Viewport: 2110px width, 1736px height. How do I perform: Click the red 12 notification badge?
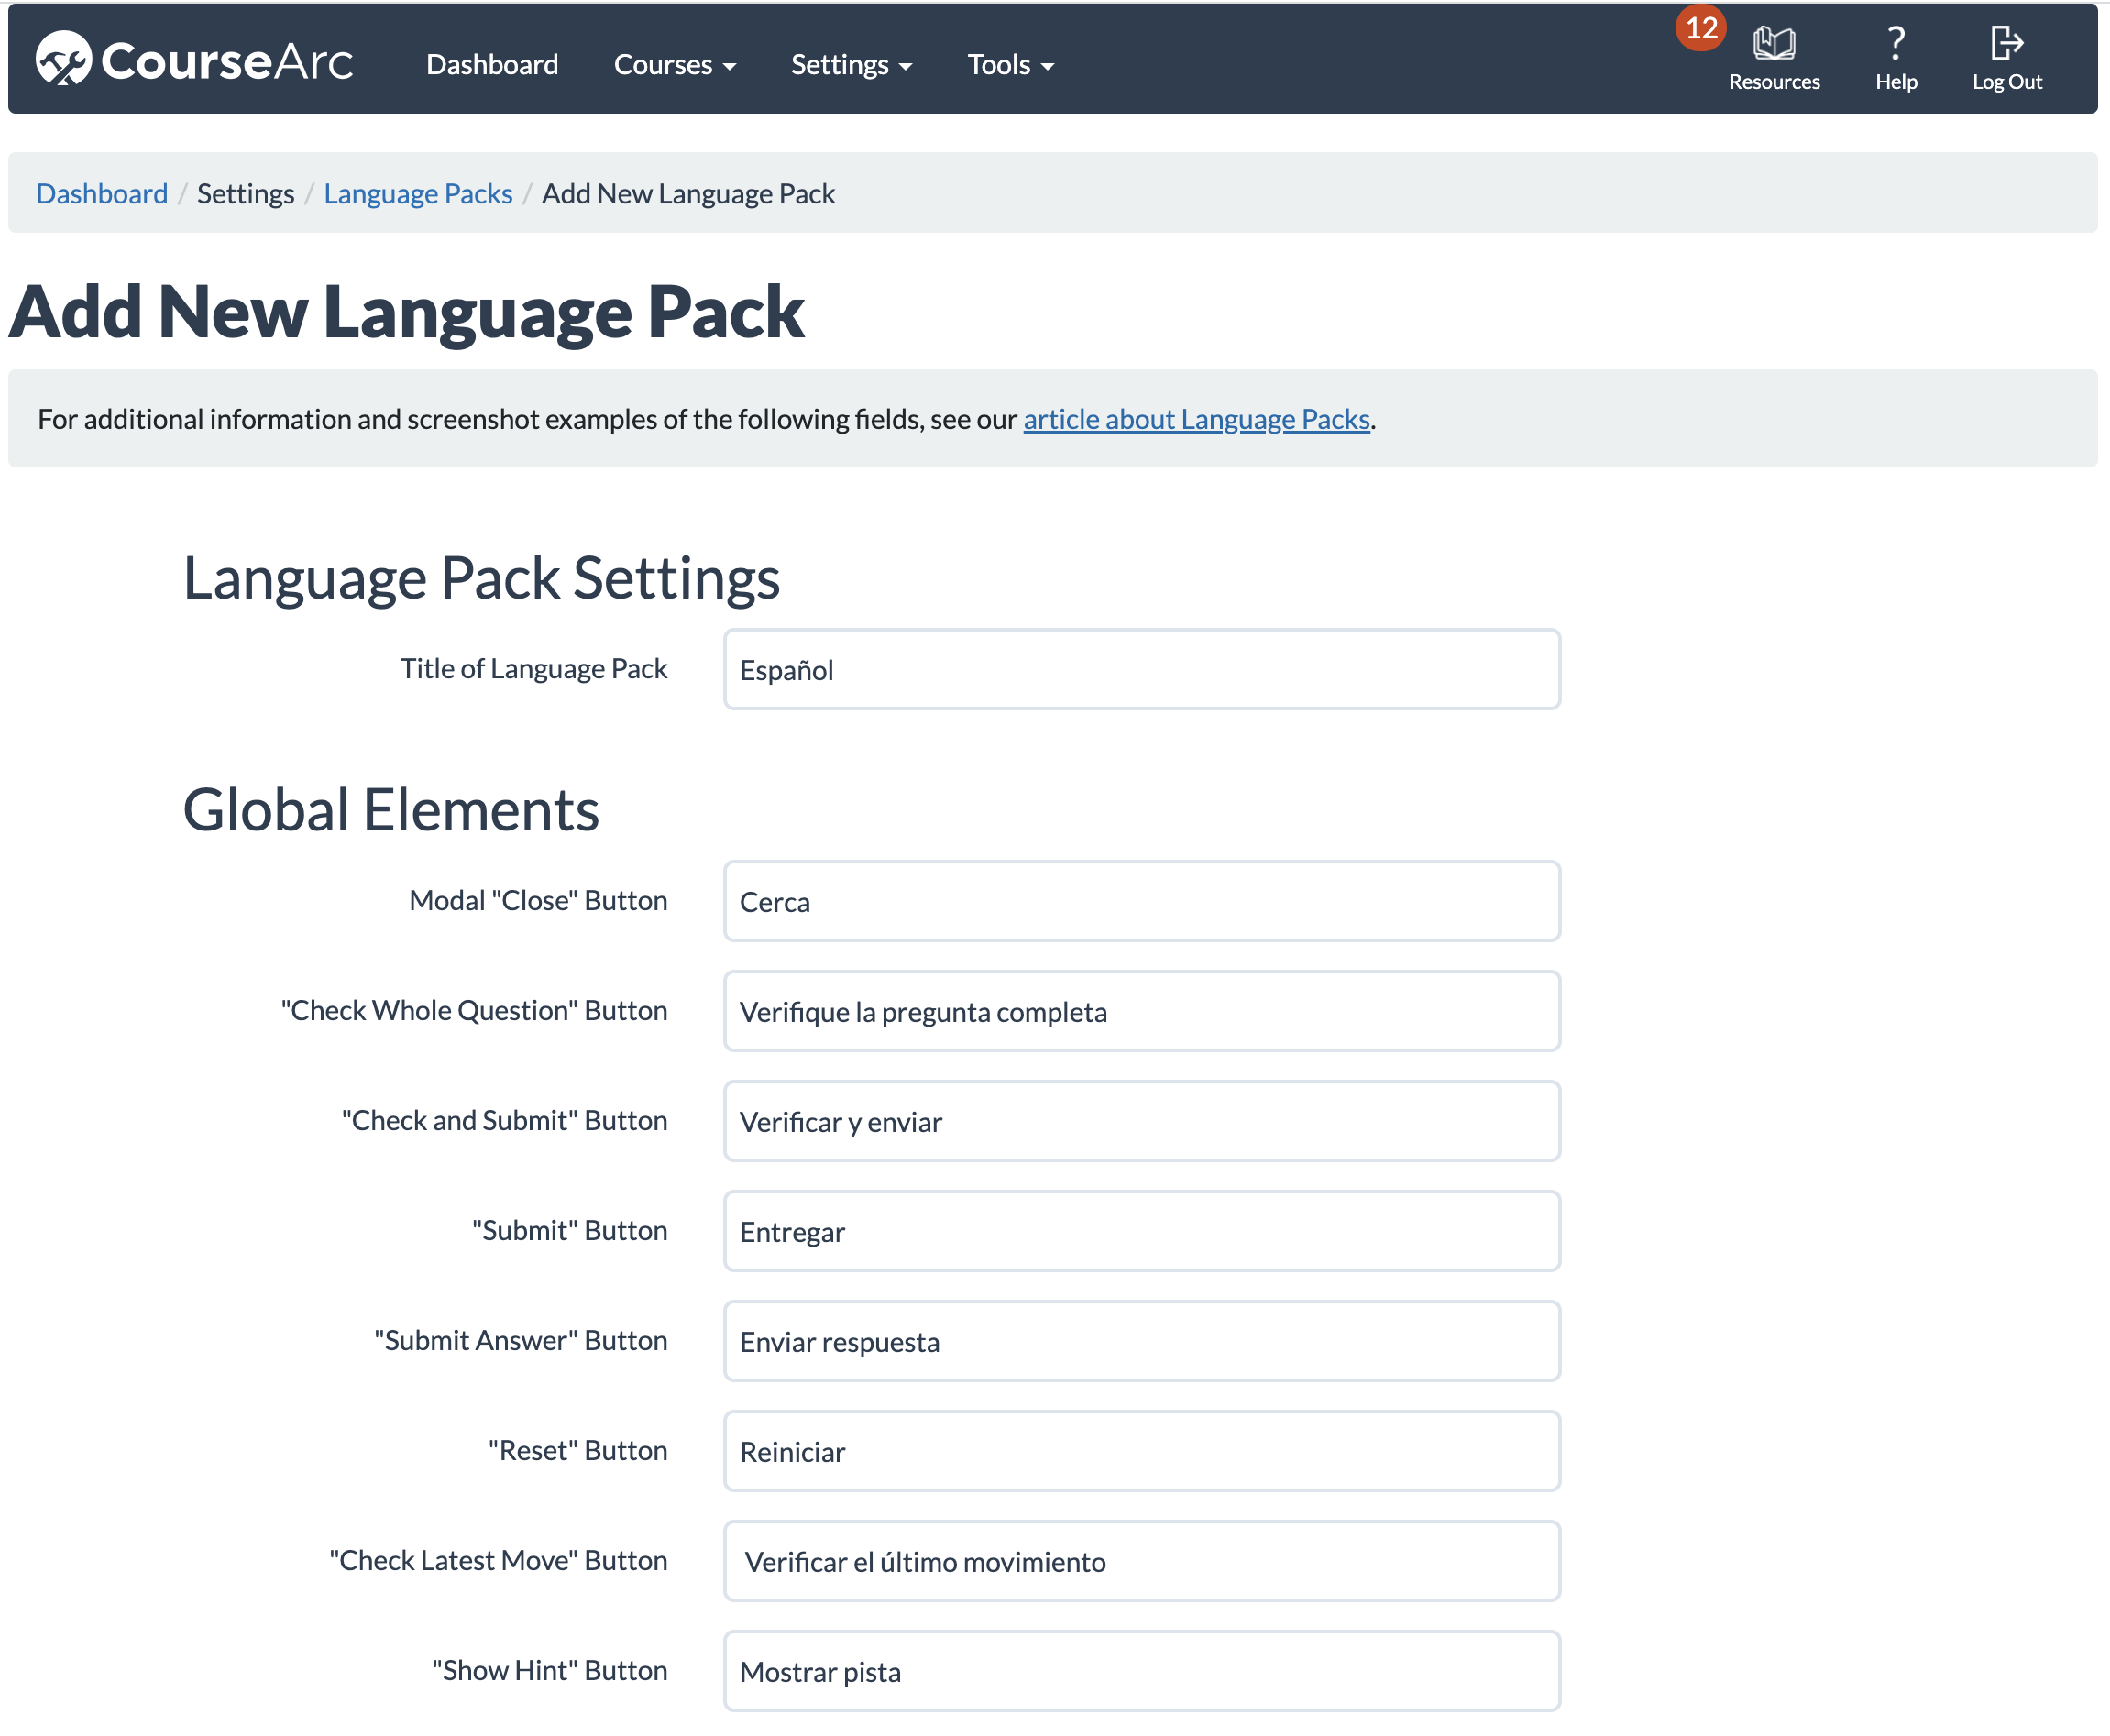1700,28
